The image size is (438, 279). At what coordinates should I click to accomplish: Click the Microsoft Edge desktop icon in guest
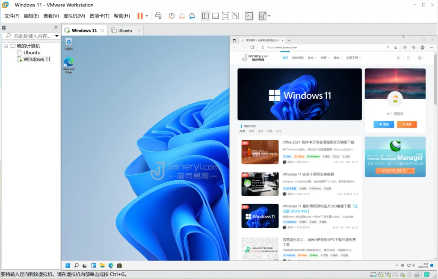point(69,65)
